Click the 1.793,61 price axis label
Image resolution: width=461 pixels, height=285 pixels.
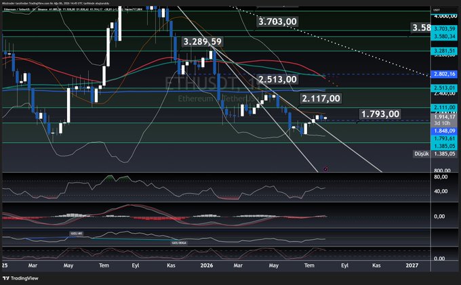pos(444,139)
